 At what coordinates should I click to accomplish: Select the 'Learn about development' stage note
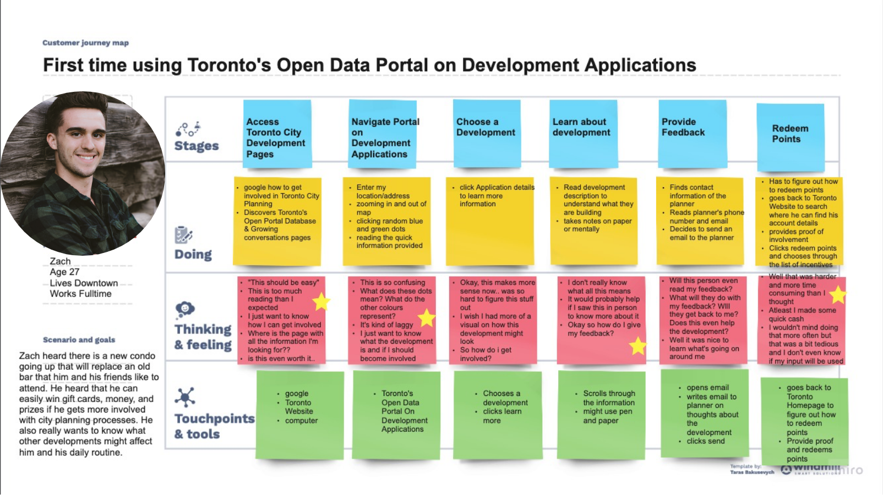point(584,134)
